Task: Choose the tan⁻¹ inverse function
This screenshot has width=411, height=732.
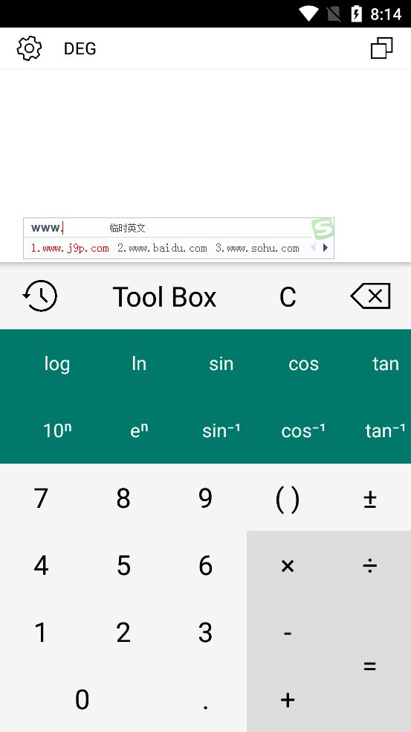Action: 386,430
